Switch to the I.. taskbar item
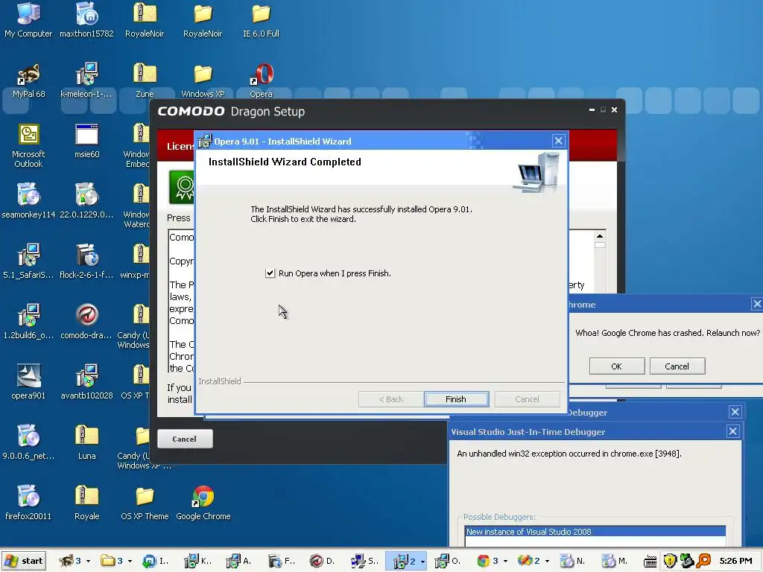Viewport: 763px width, 572px height. [x=156, y=561]
